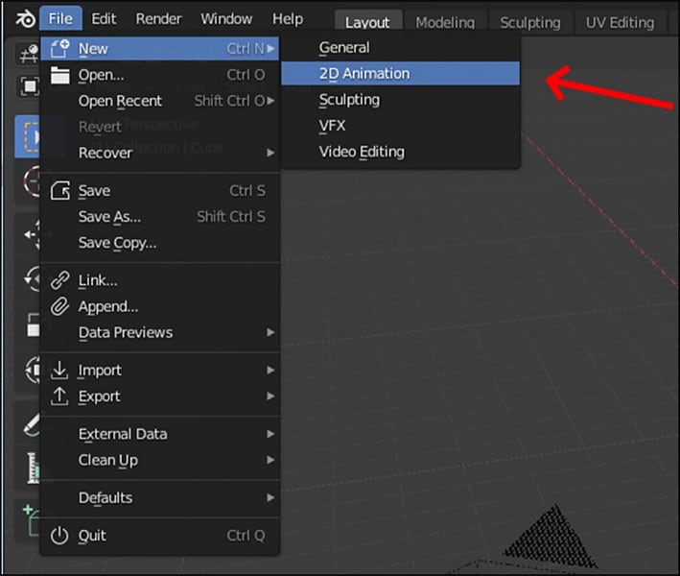Select the Cursor tool icon
The image size is (680, 576).
(x=32, y=181)
